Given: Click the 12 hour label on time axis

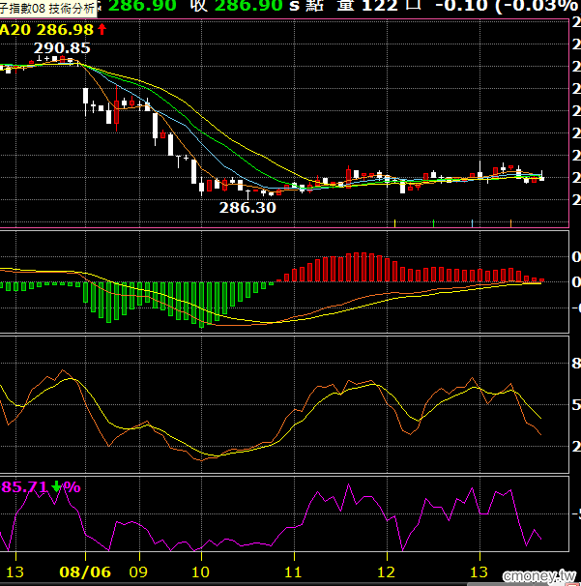Looking at the screenshot, I should 386,571.
